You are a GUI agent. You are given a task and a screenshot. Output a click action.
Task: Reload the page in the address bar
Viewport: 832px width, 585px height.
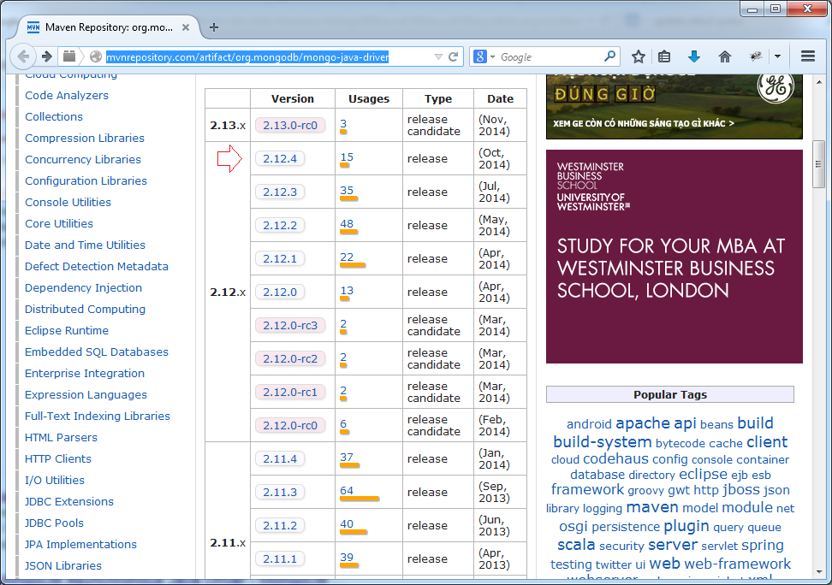click(x=453, y=56)
